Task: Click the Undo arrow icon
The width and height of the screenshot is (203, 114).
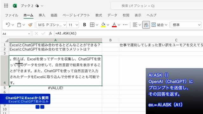Action: point(8,25)
